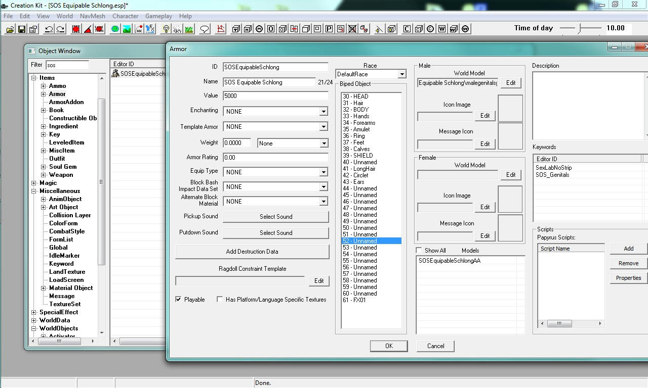Toggle the green grass toolbar icon
Screen dimensions: 648x388
click(x=189, y=29)
